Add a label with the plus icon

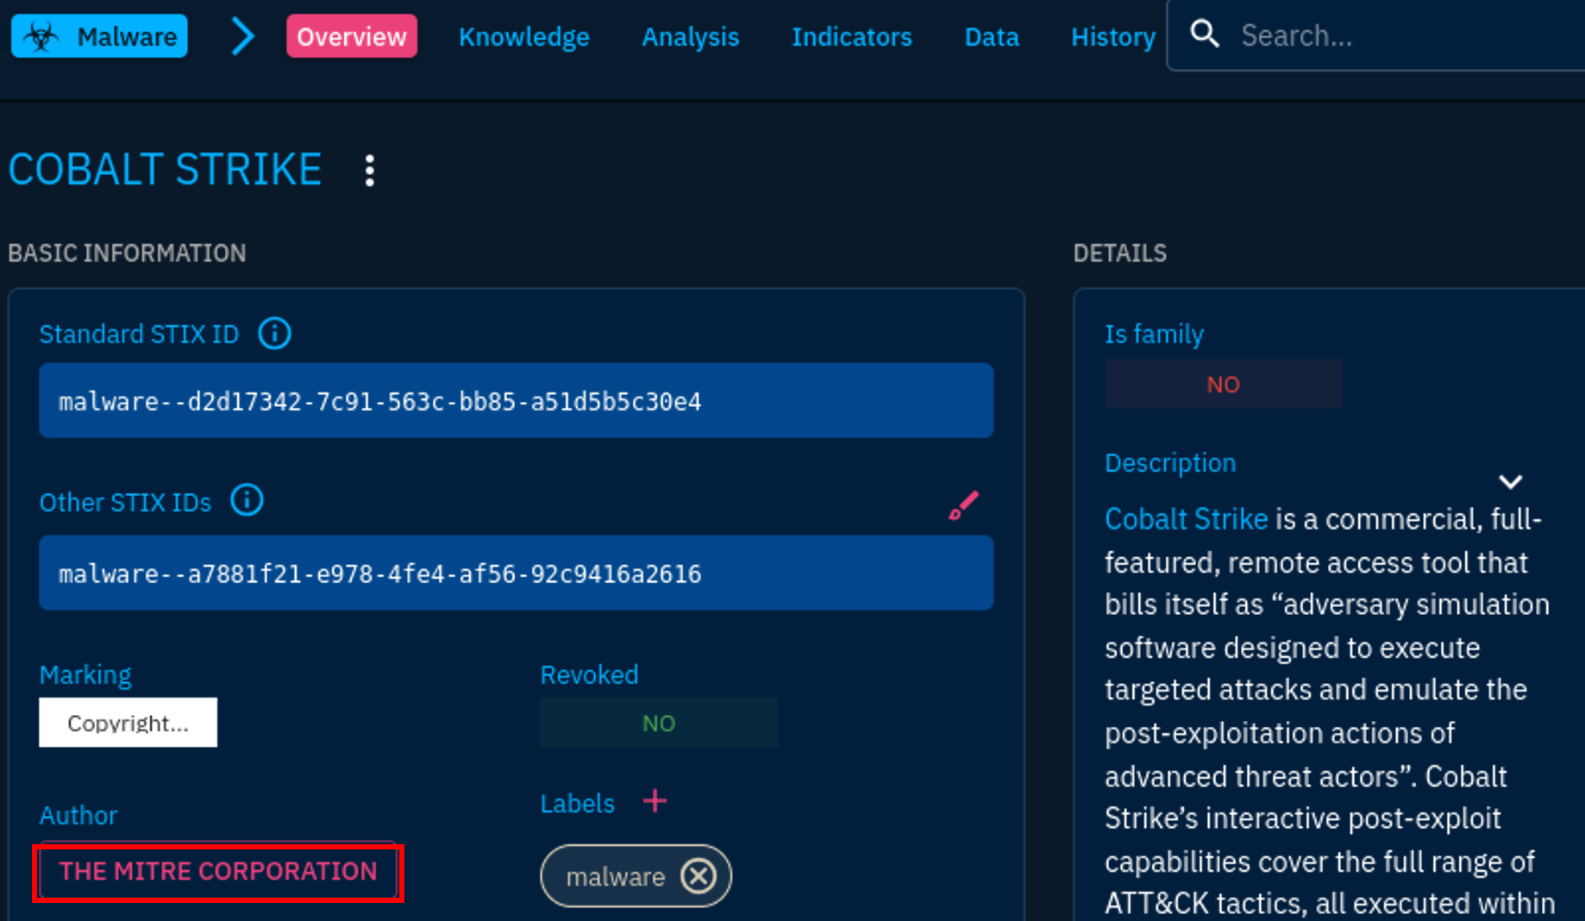(x=655, y=801)
